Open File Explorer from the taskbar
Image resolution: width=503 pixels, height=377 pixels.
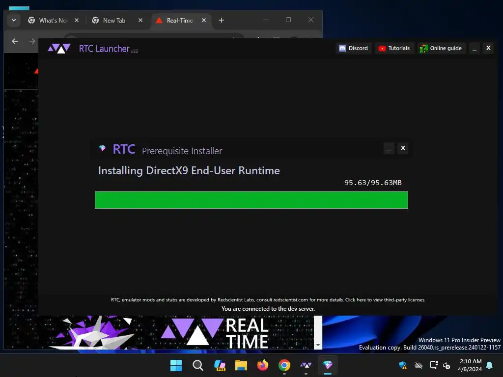241,365
